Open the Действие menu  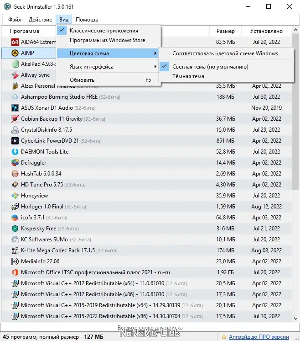point(40,20)
